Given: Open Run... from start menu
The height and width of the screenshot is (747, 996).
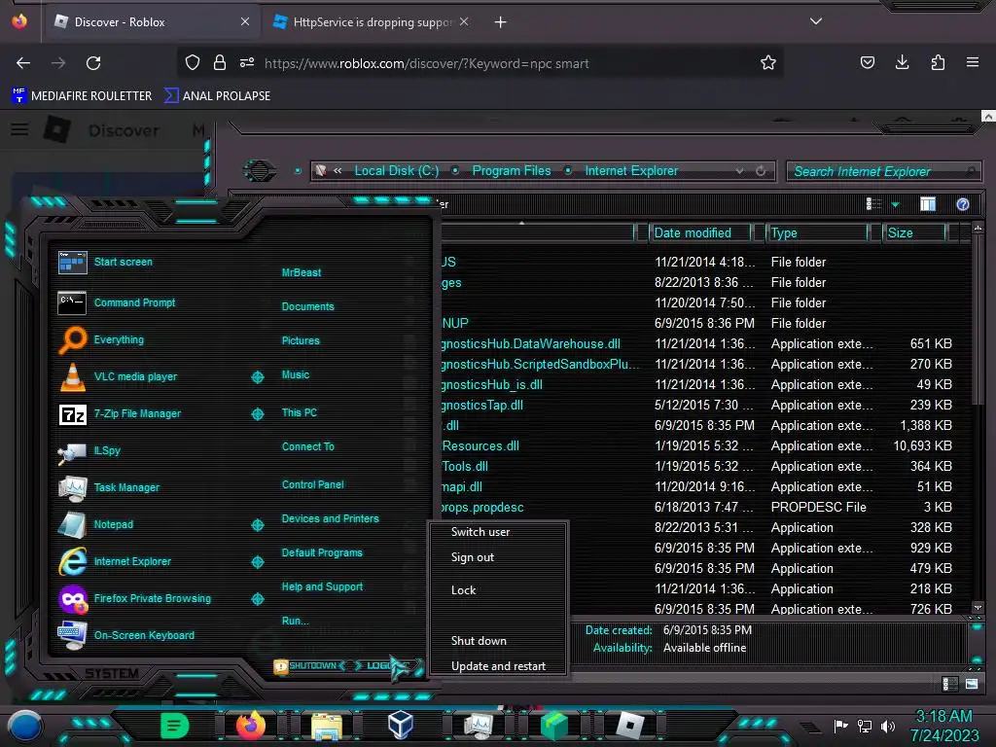Looking at the screenshot, I should click(x=296, y=621).
